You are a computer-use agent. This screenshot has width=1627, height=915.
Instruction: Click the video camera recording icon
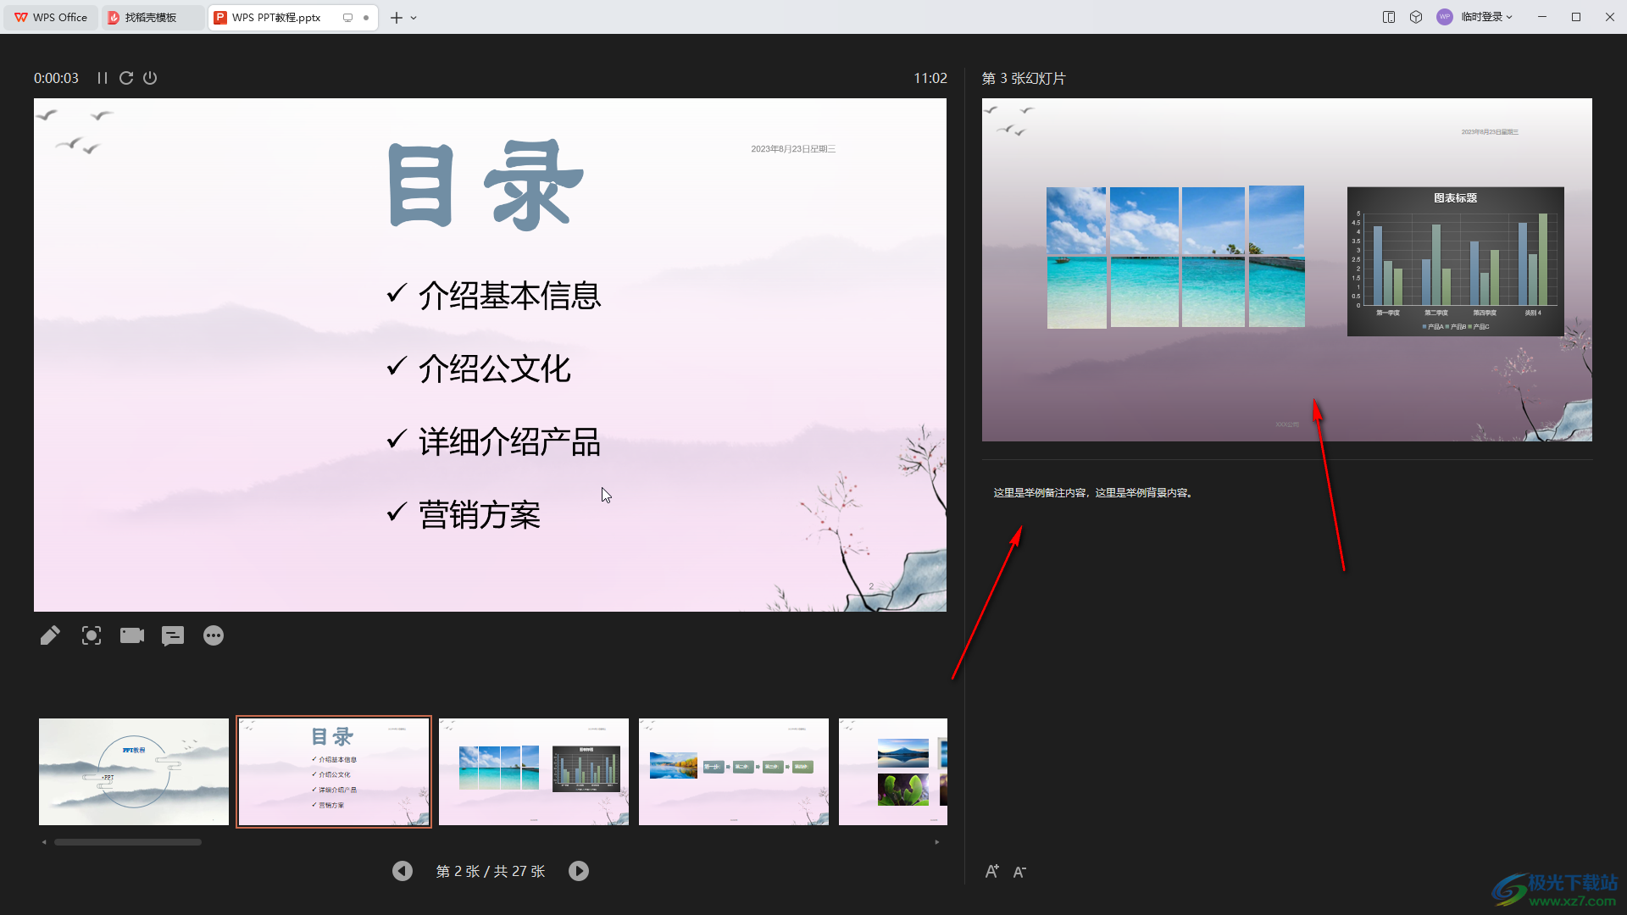click(x=132, y=635)
